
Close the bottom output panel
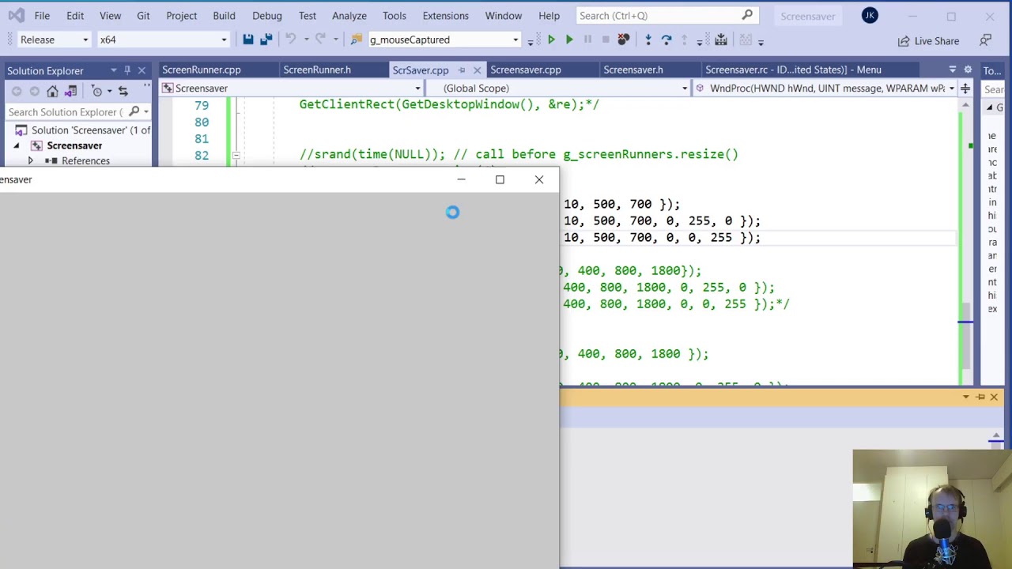point(994,397)
